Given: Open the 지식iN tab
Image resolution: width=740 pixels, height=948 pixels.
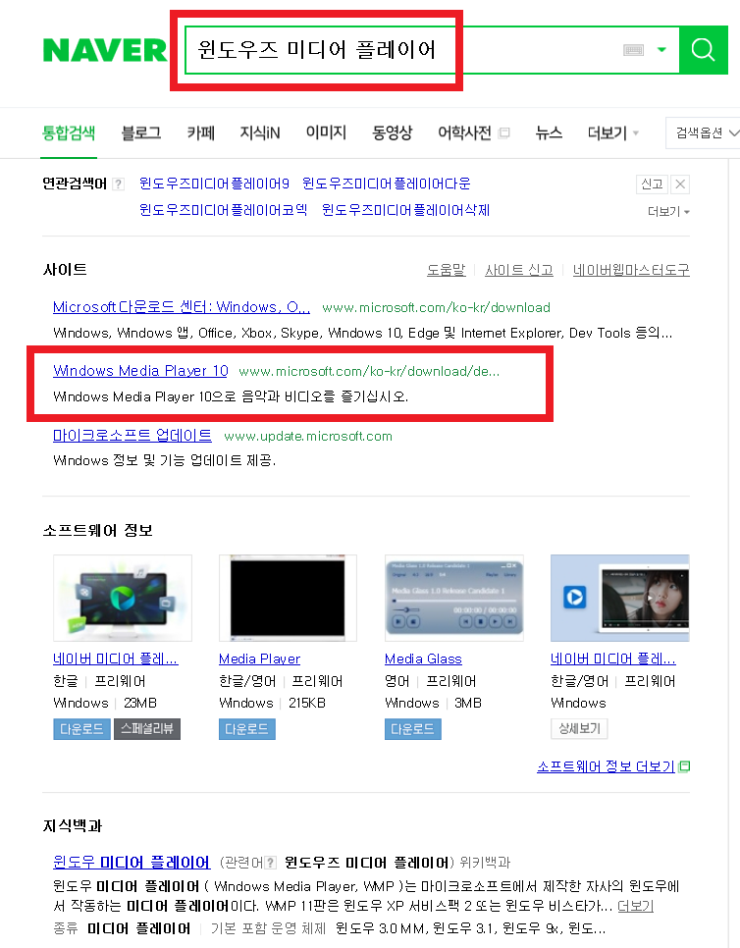Looking at the screenshot, I should tap(260, 132).
